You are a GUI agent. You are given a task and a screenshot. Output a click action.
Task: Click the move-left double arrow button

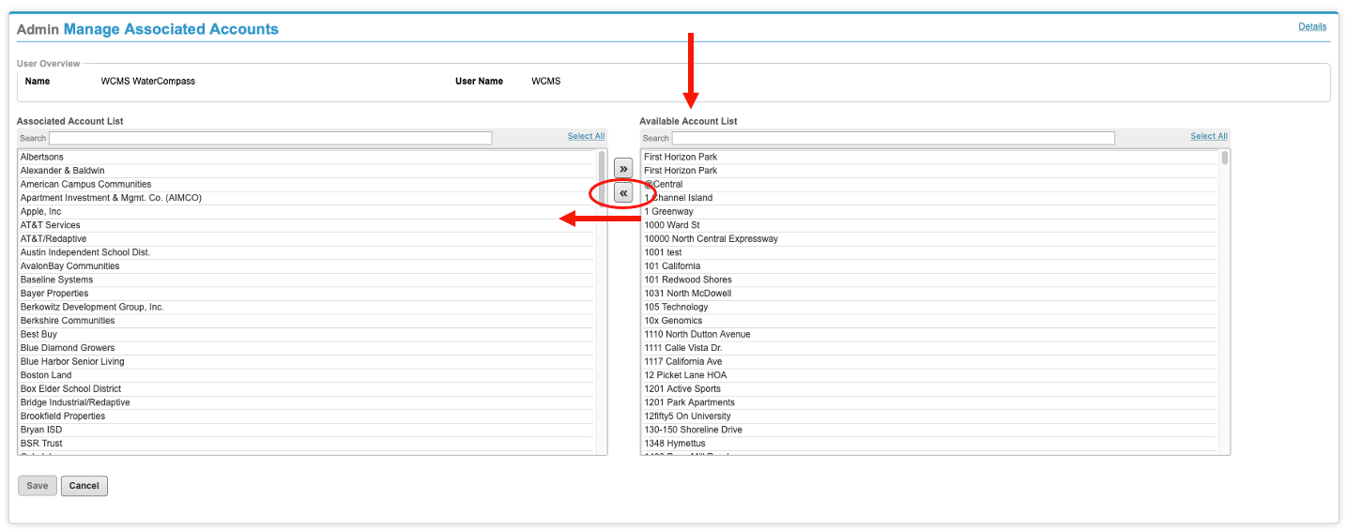[623, 192]
